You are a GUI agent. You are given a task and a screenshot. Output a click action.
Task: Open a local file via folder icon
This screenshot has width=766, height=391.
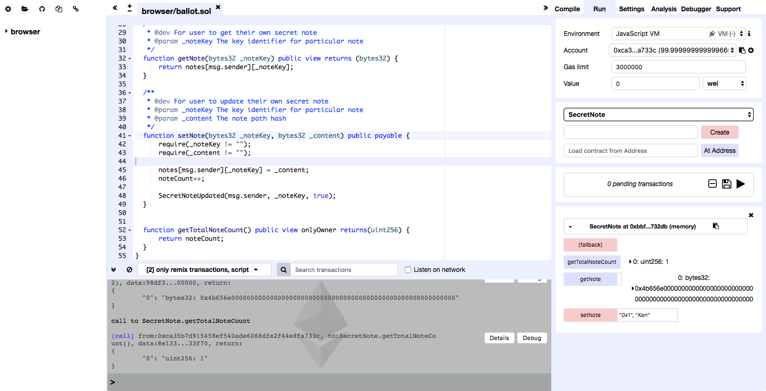click(x=25, y=9)
